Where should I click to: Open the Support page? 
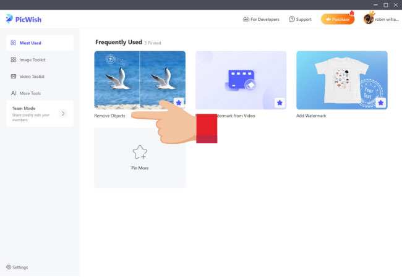coord(301,19)
